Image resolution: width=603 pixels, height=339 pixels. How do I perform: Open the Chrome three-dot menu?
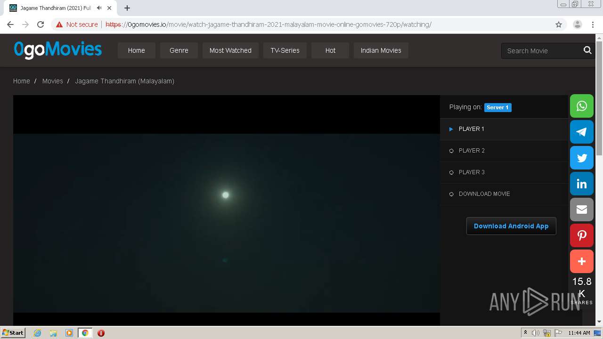593,24
